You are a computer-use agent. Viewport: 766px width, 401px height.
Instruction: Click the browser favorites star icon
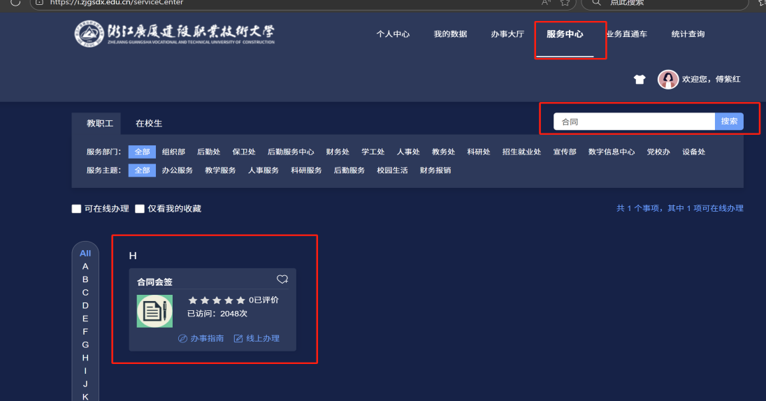point(565,3)
